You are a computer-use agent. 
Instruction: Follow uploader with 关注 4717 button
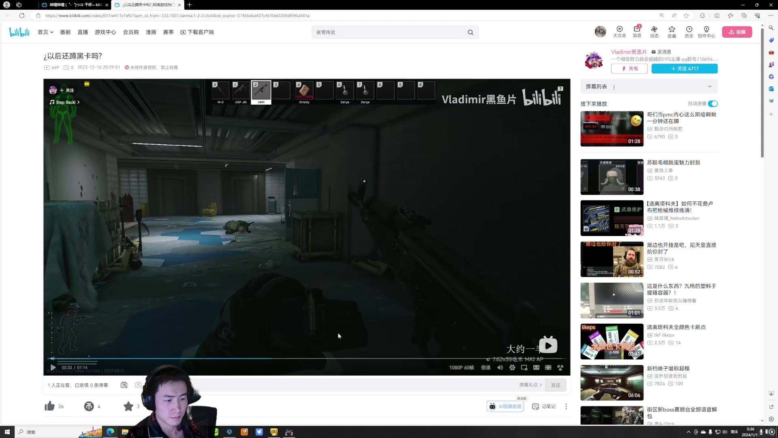tap(684, 69)
